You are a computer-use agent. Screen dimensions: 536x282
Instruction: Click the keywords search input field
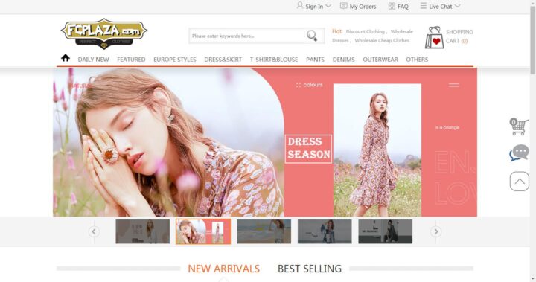point(246,36)
